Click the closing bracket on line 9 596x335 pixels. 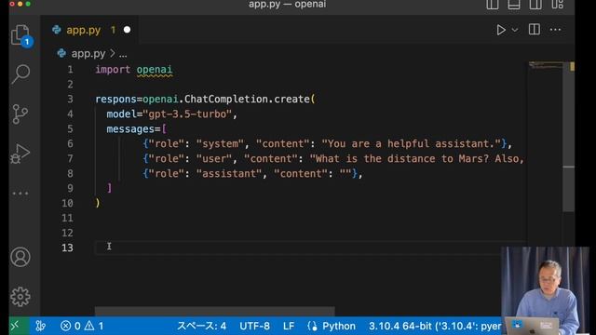pos(110,188)
